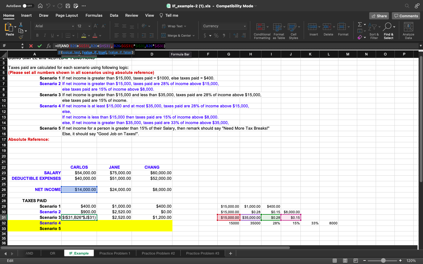Open Conditional Formatting options

pyautogui.click(x=262, y=31)
